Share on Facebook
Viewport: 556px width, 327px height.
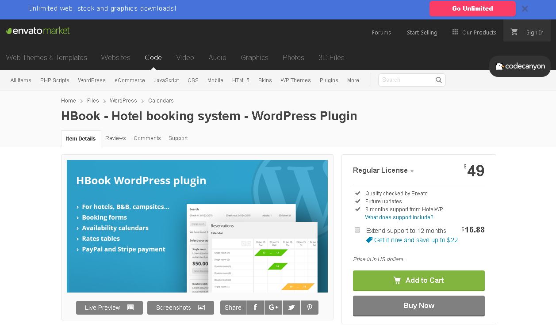pyautogui.click(x=255, y=308)
